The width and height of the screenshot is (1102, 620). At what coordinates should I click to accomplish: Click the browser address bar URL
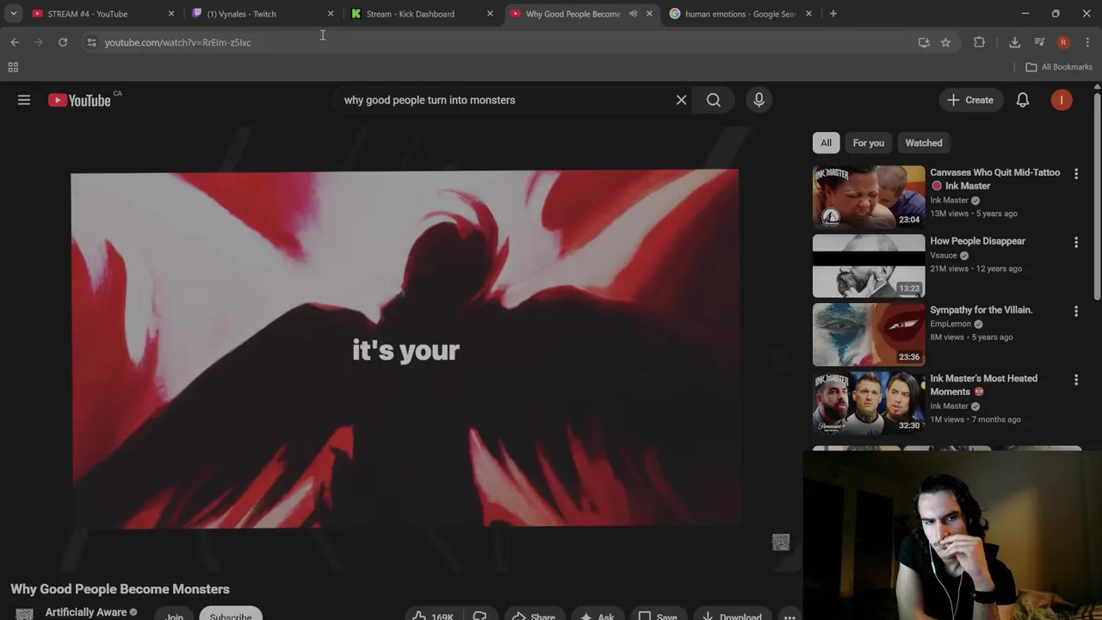pos(178,42)
